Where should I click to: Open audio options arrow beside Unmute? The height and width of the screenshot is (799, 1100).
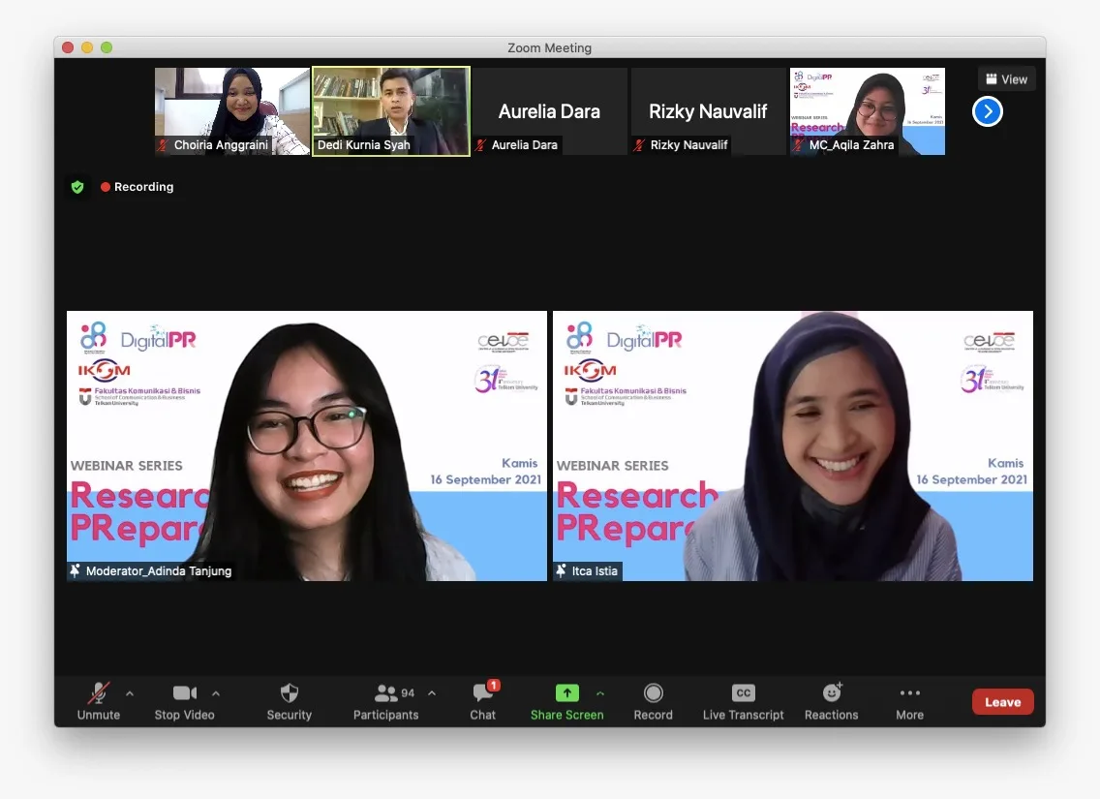[130, 693]
